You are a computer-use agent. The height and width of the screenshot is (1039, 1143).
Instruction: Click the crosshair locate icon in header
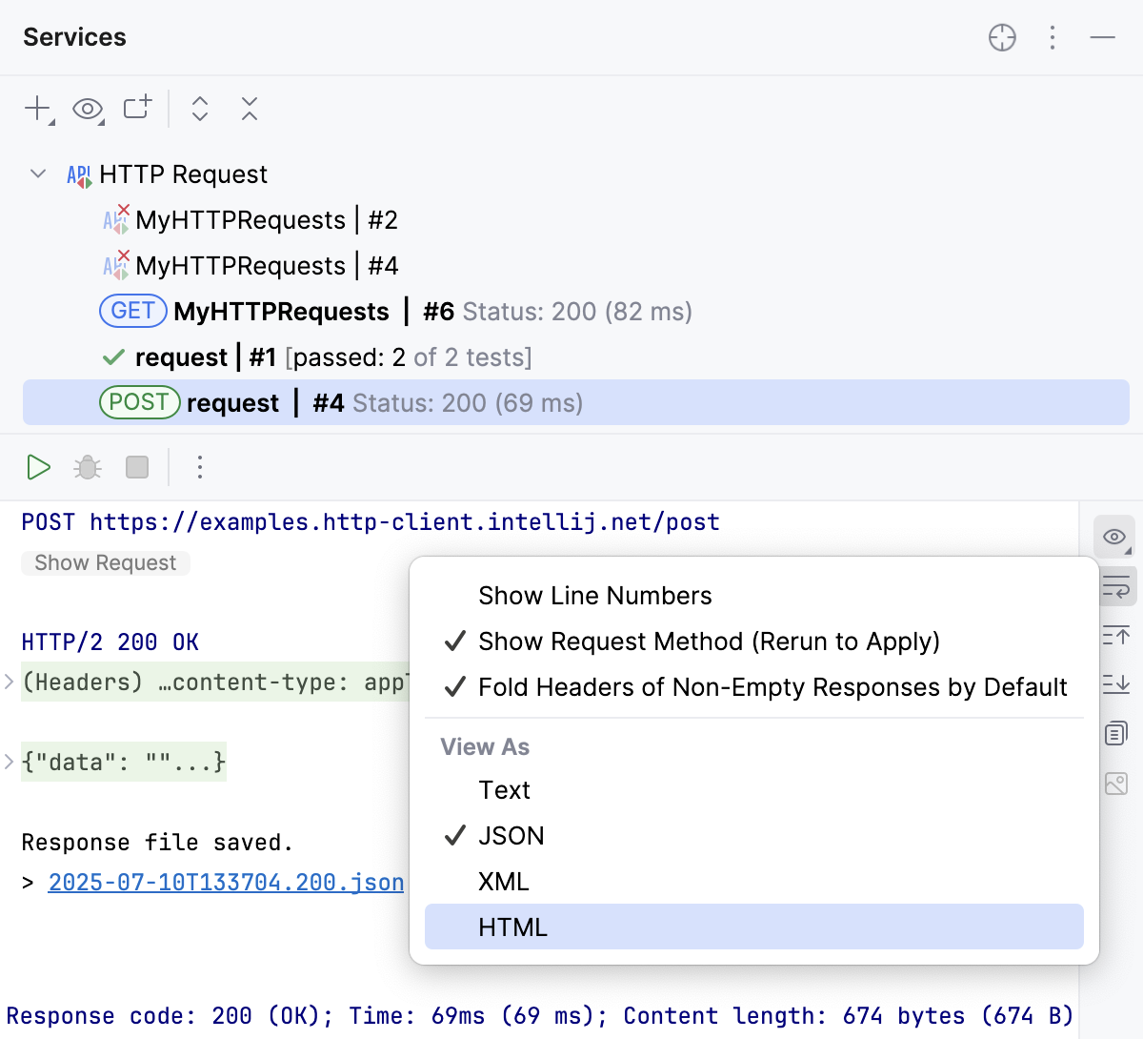pos(1002,37)
